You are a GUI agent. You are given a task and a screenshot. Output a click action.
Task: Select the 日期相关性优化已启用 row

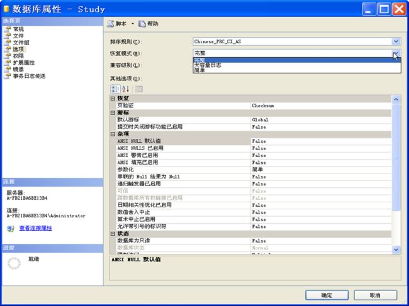(x=254, y=205)
